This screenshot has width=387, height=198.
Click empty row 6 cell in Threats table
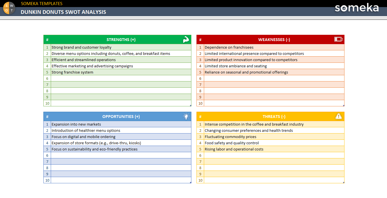(274, 155)
